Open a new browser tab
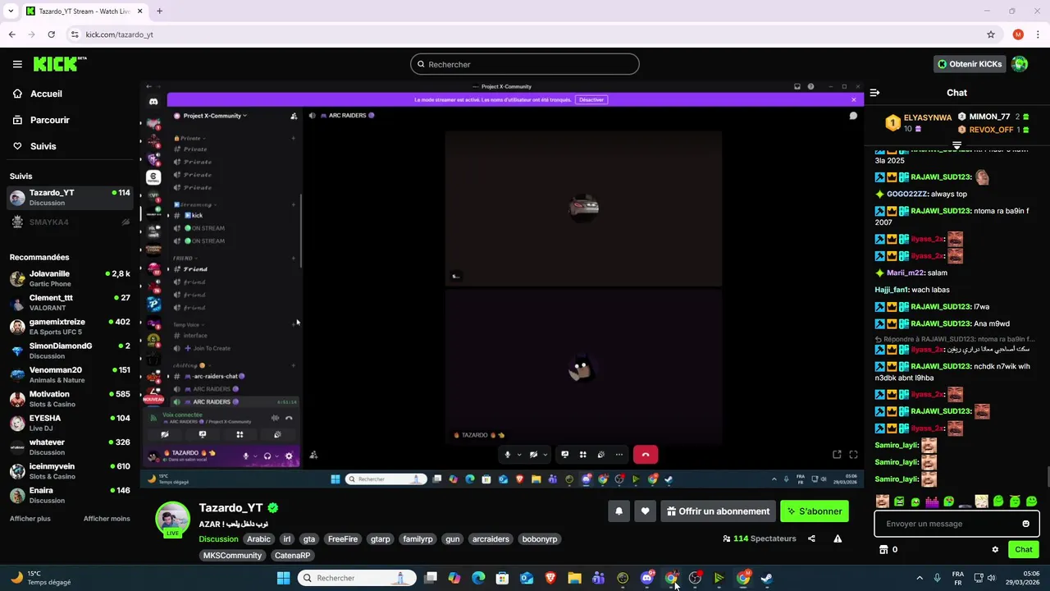The width and height of the screenshot is (1050, 591). tap(159, 11)
